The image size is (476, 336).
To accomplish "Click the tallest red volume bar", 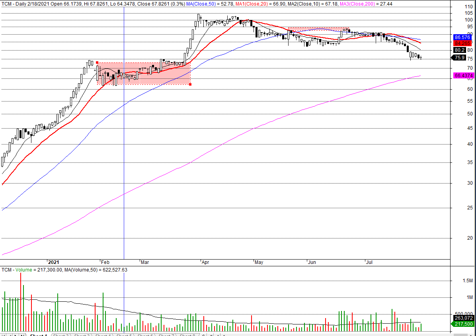I will click(20, 303).
